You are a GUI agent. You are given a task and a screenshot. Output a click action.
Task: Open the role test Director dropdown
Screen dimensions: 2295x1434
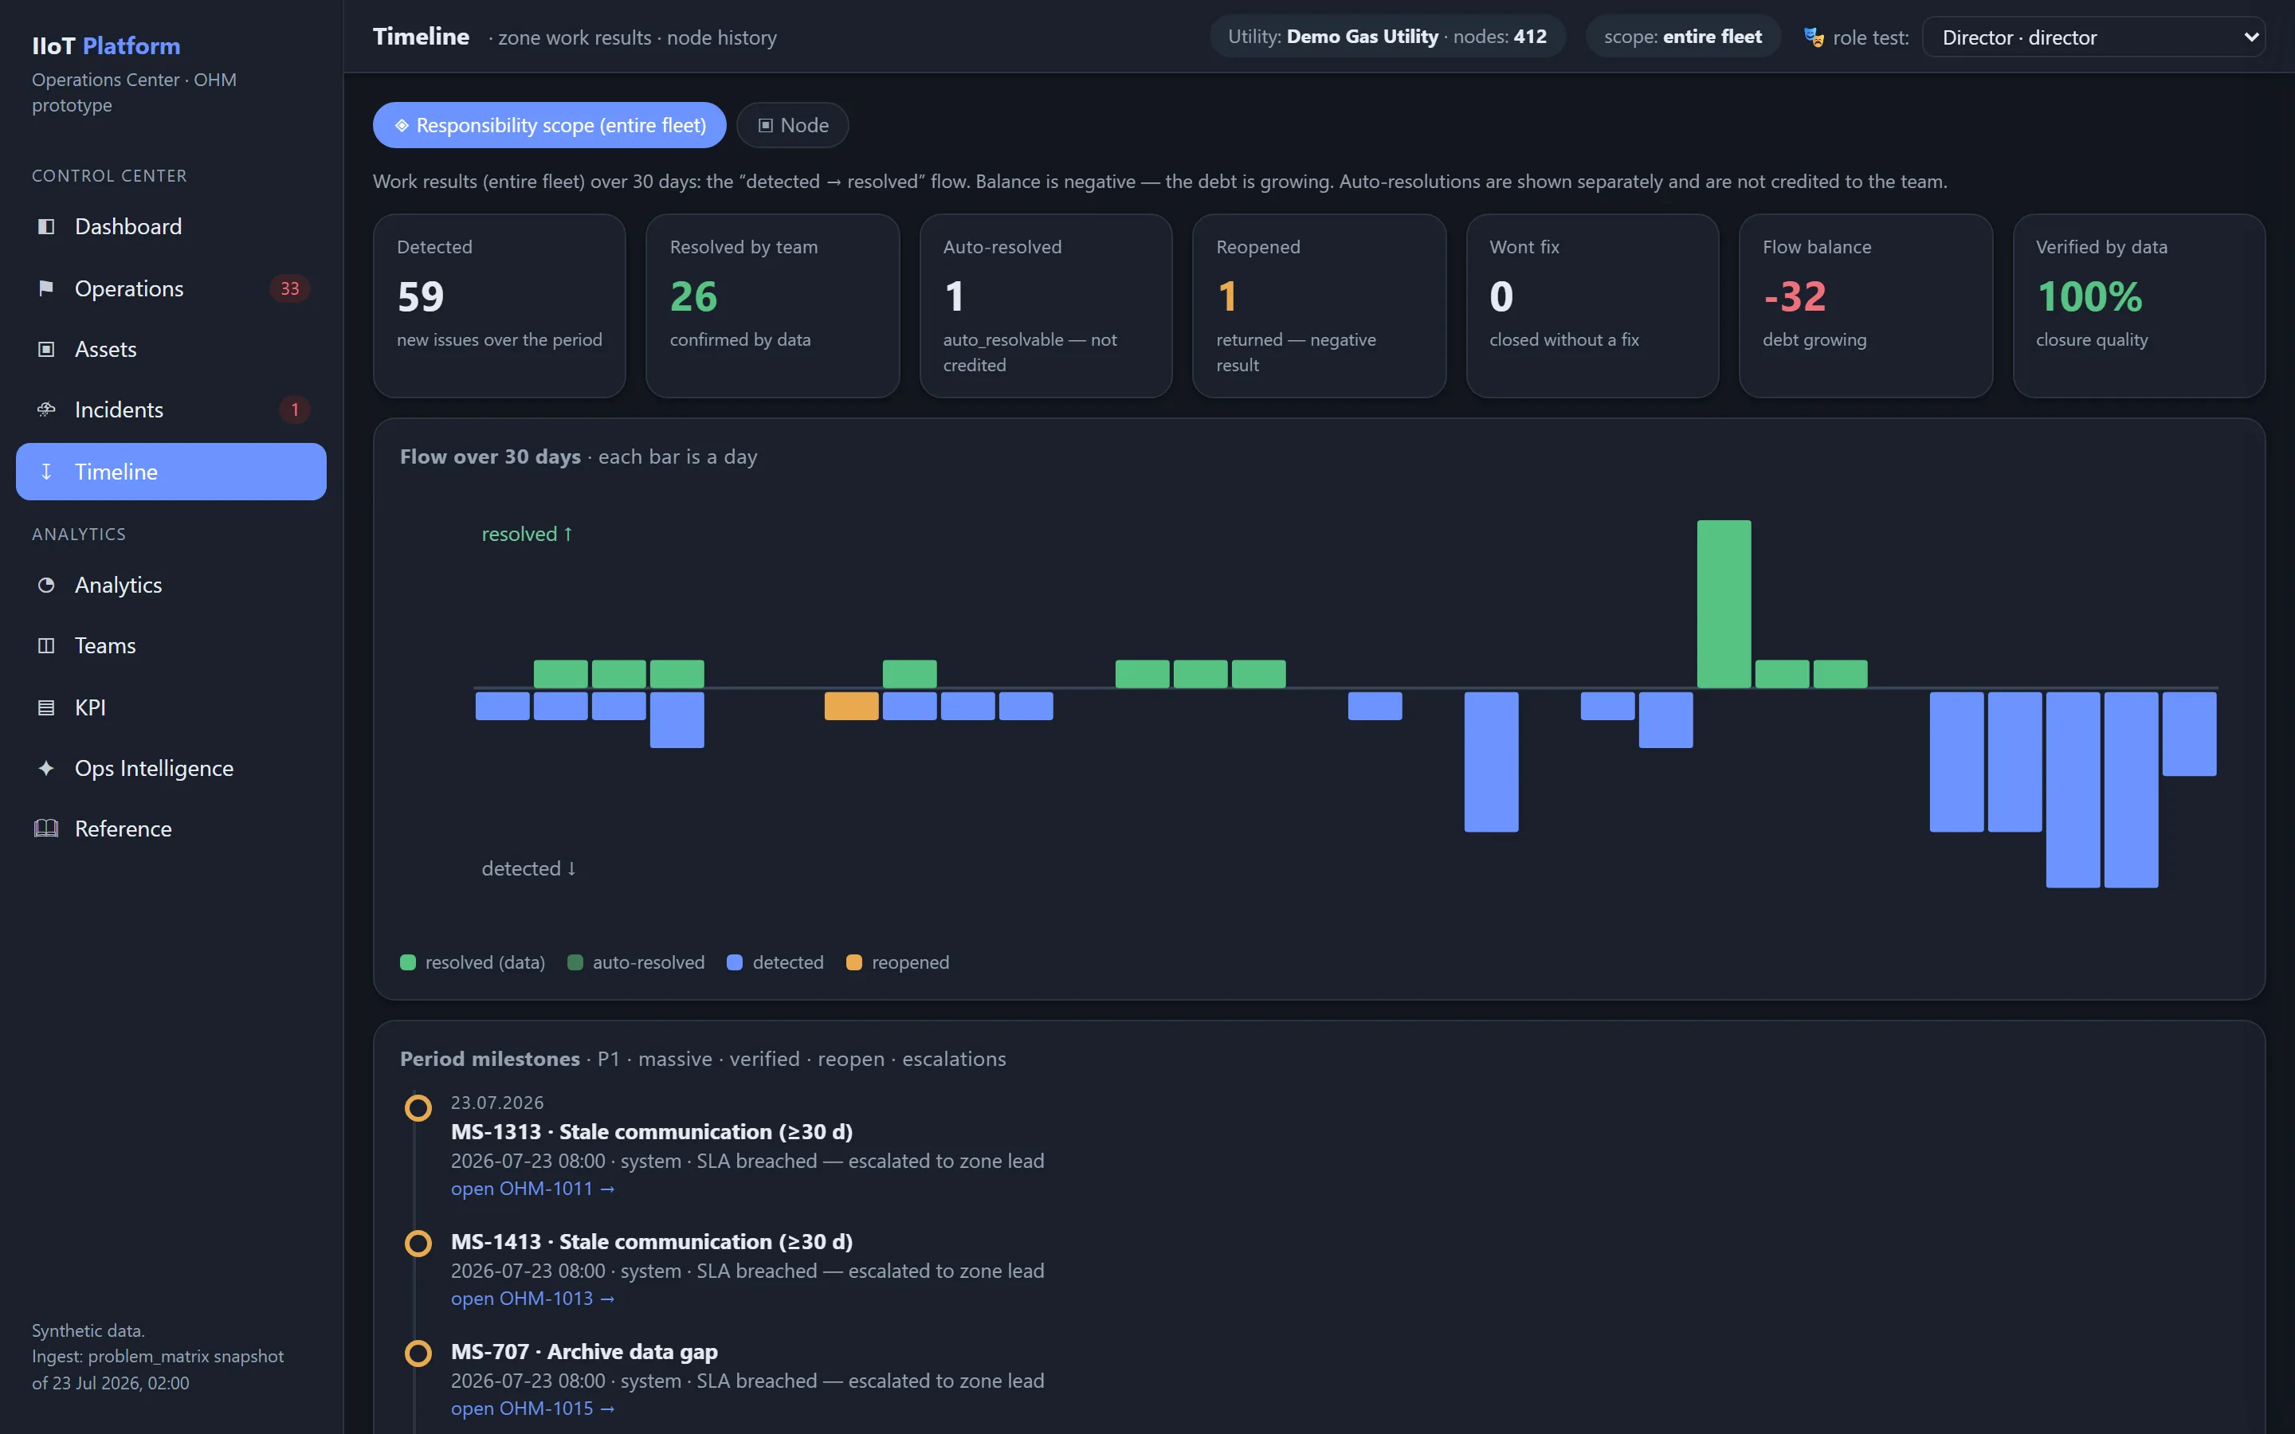tap(2093, 38)
